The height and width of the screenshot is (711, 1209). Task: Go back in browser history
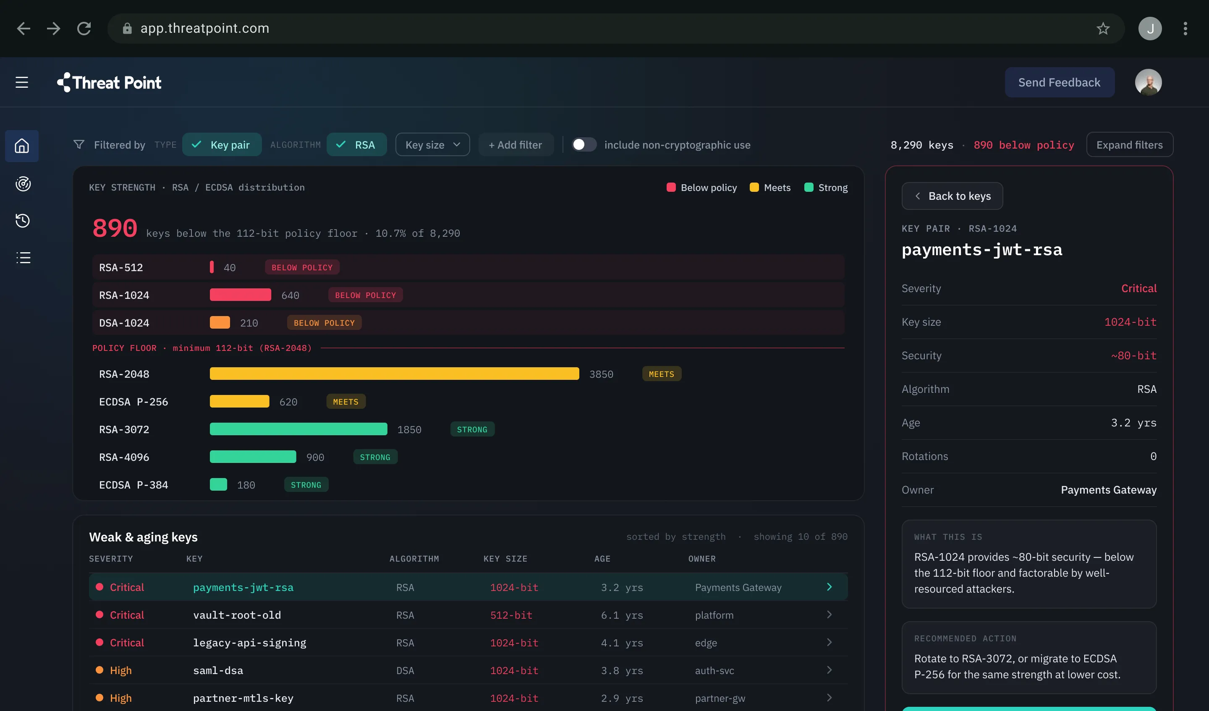click(24, 28)
